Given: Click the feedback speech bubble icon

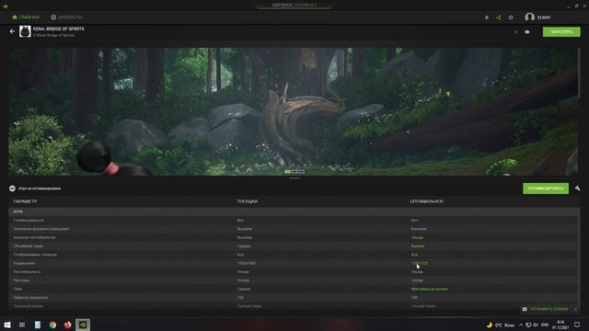Looking at the screenshot, I should pyautogui.click(x=525, y=309).
